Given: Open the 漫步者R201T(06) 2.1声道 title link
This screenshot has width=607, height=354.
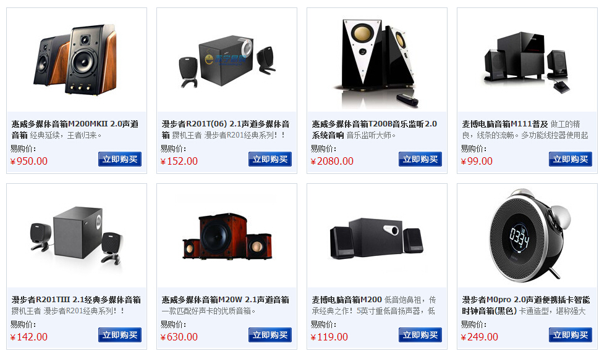Looking at the screenshot, I should 226,130.
